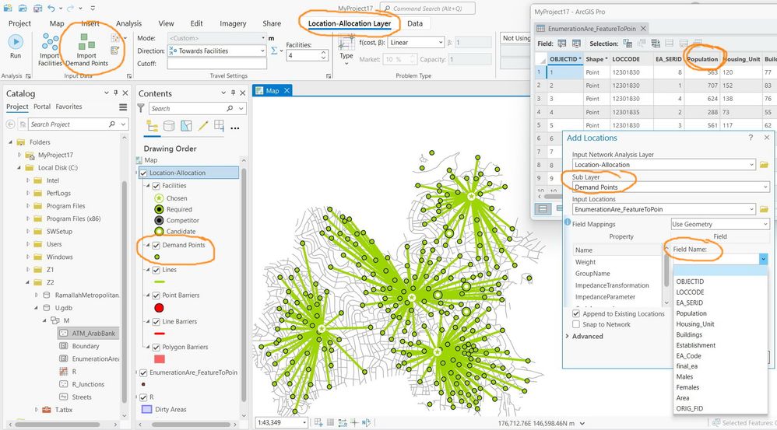
Task: Open the Use Geometry field mappings dropdown
Action: click(x=720, y=224)
